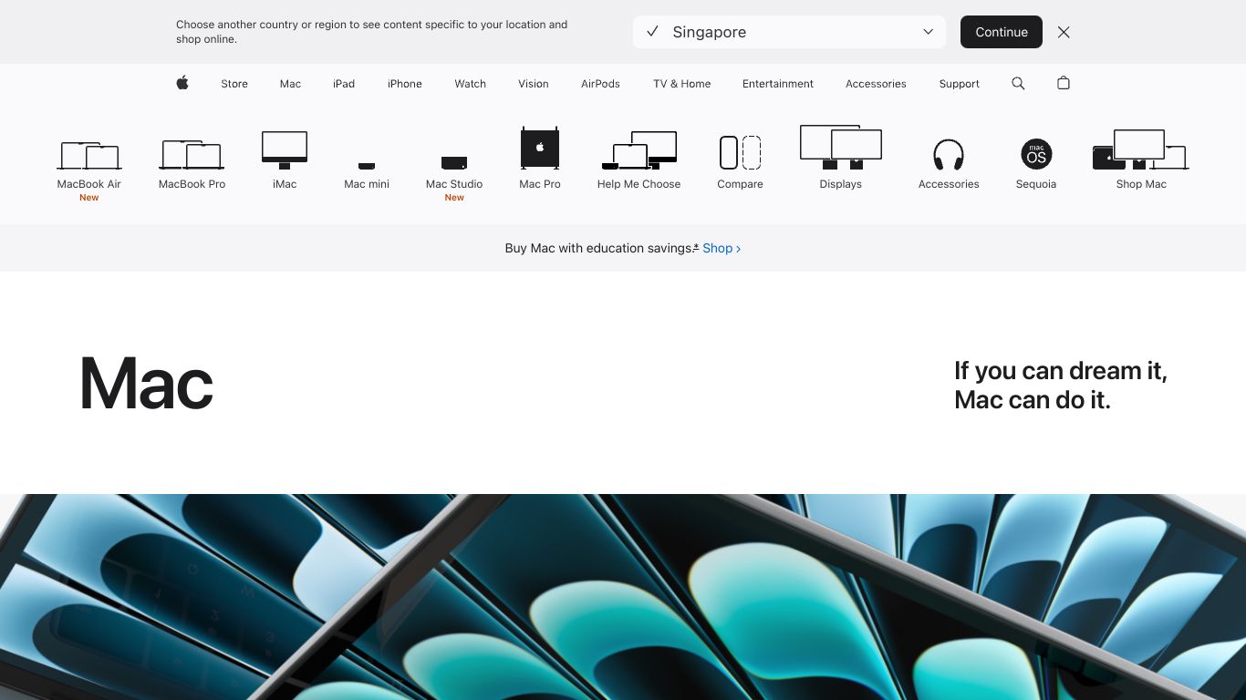This screenshot has height=700, width=1246.
Task: Click the Apple logo in navigation
Action: [182, 83]
